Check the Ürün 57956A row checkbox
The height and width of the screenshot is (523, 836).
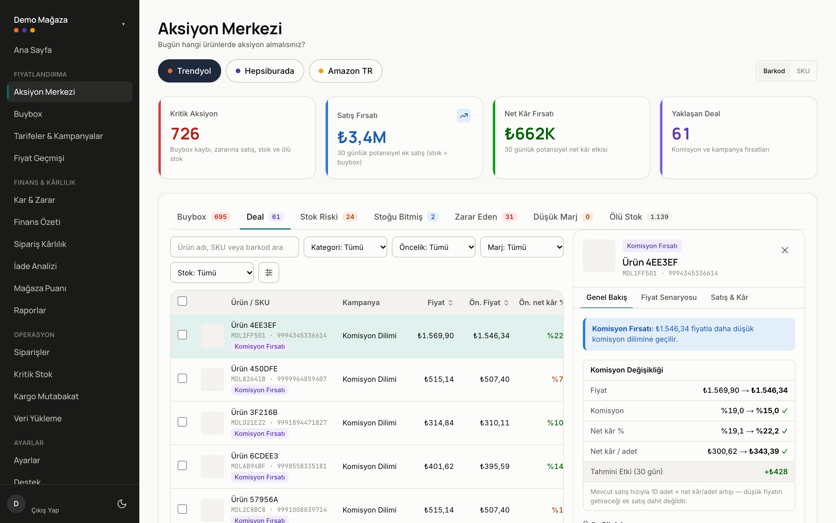[x=182, y=509]
